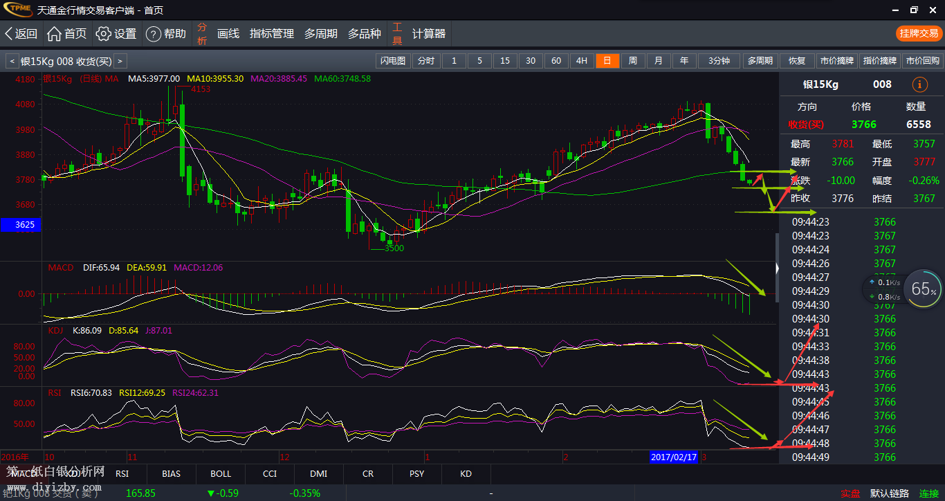Click the orange 挂牌交易 button

(x=919, y=33)
